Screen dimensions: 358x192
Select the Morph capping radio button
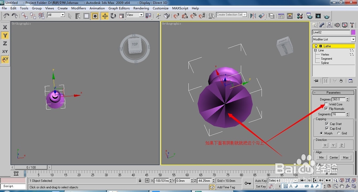321,133
